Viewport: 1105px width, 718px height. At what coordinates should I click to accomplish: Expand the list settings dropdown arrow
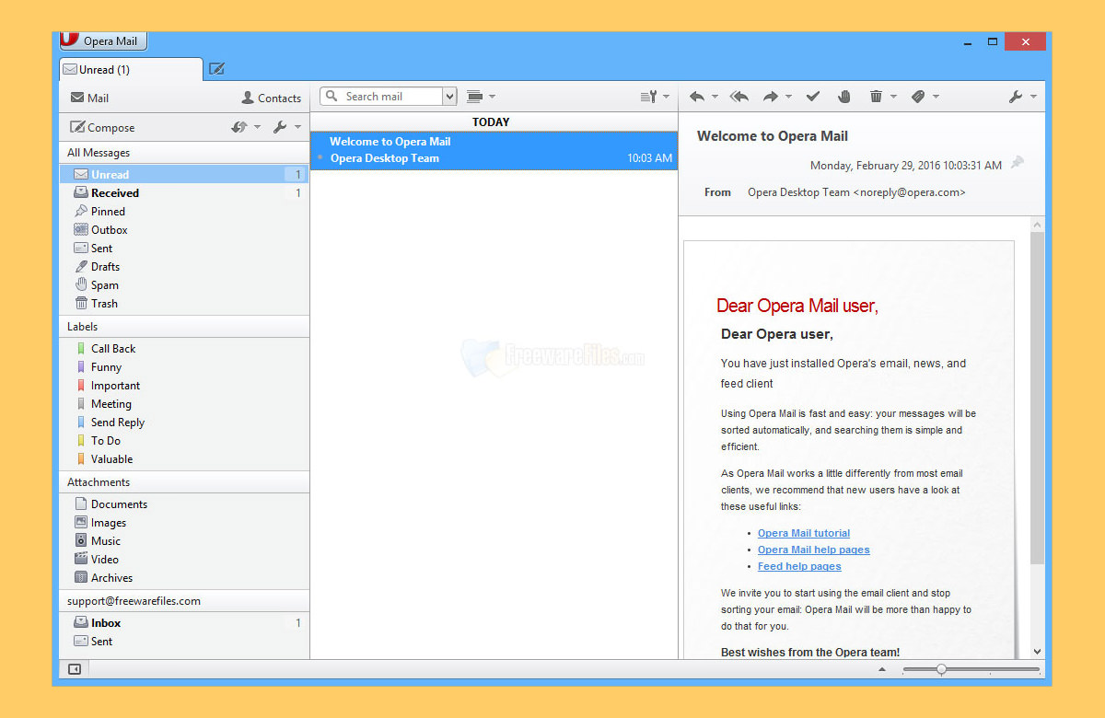point(666,97)
